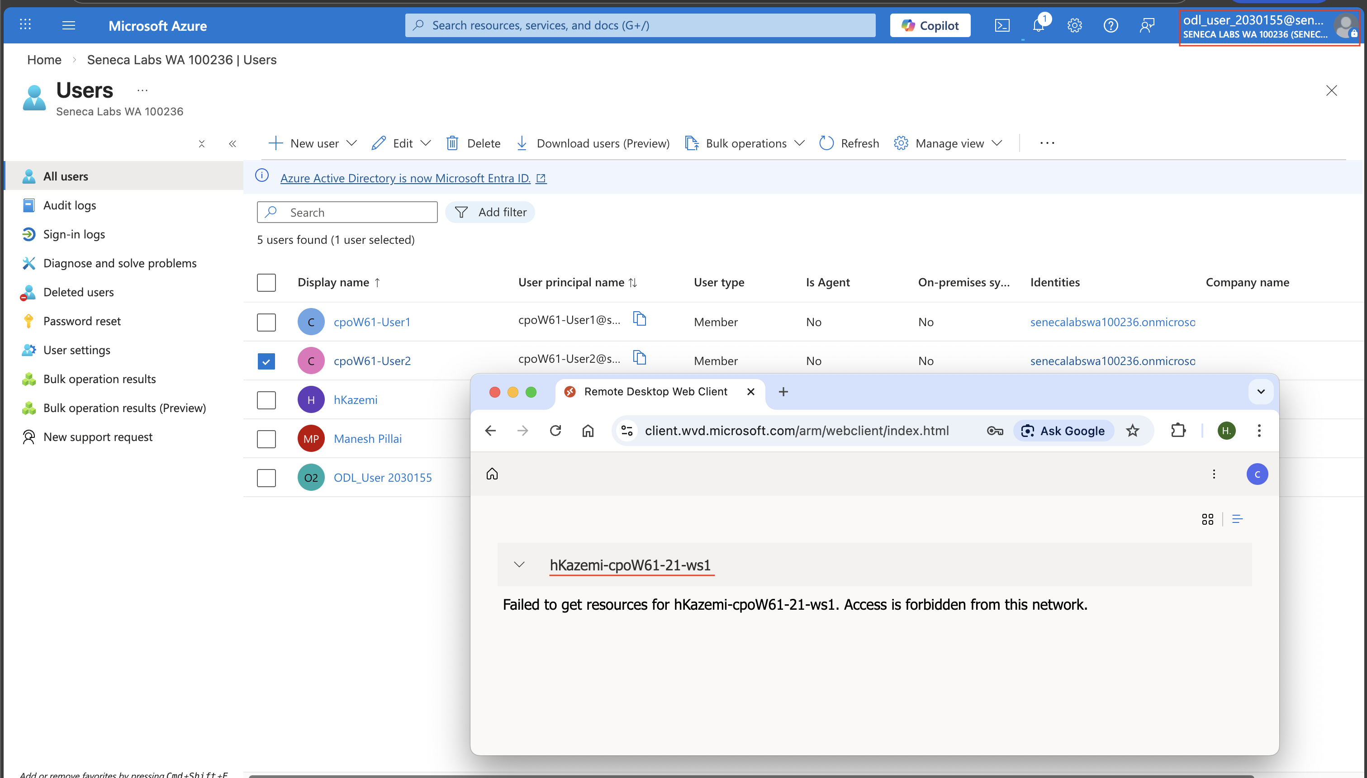Switch the web client to grid view
The width and height of the screenshot is (1367, 778).
1208,519
